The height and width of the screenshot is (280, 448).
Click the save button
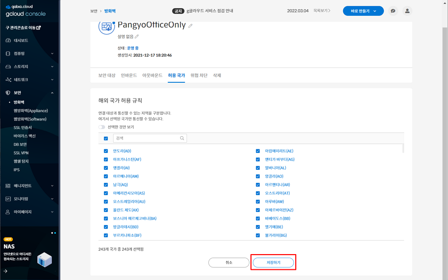tap(273, 263)
